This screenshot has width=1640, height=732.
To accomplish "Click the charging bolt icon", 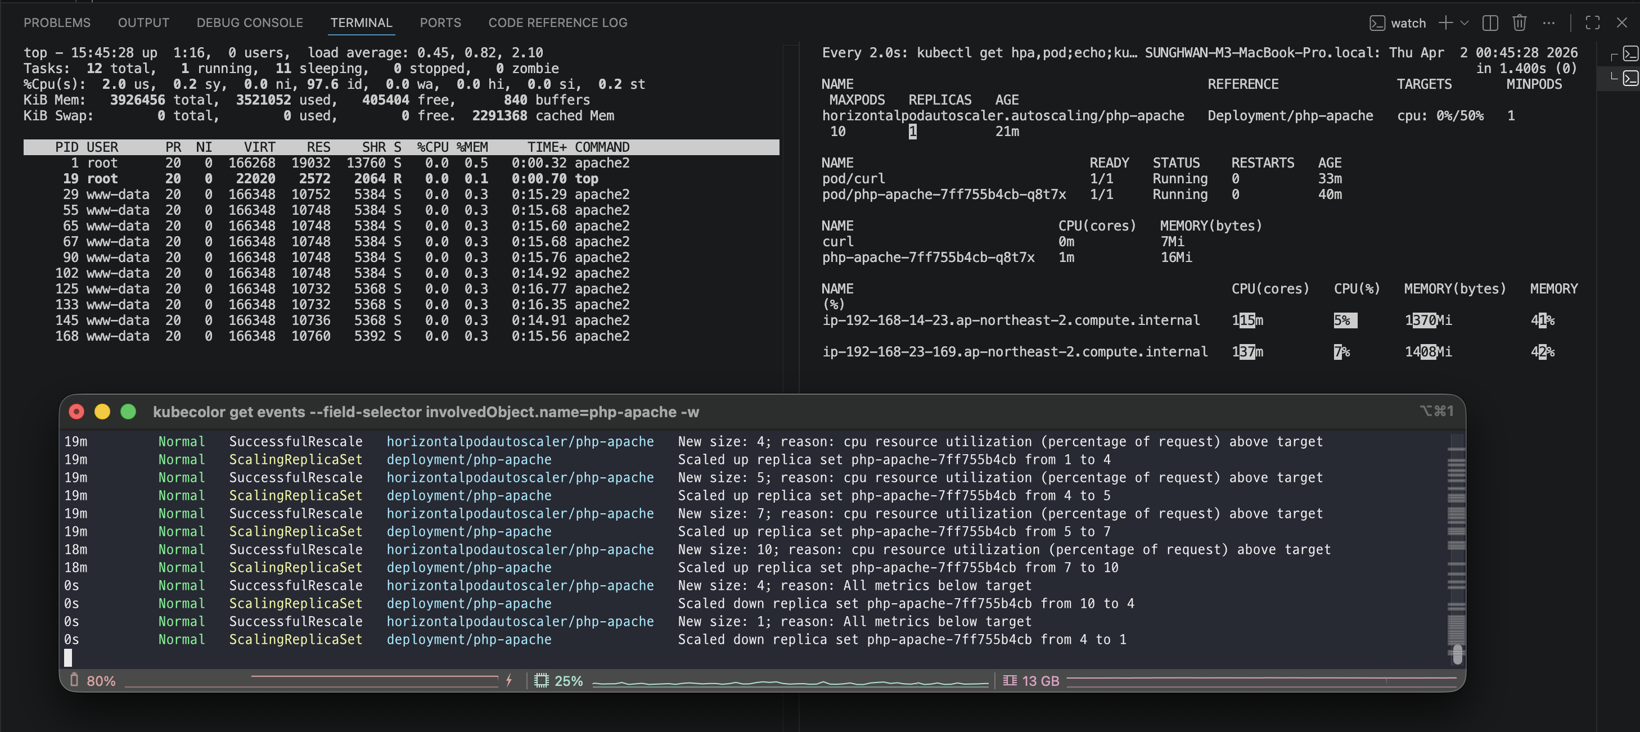I will point(508,680).
